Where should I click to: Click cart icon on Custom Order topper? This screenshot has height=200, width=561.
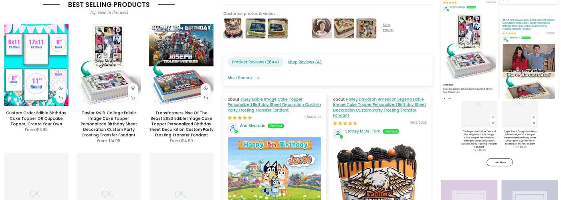click(x=61, y=98)
